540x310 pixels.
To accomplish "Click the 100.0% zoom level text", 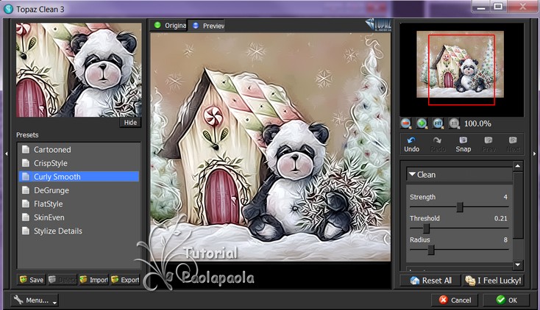I will click(x=477, y=123).
